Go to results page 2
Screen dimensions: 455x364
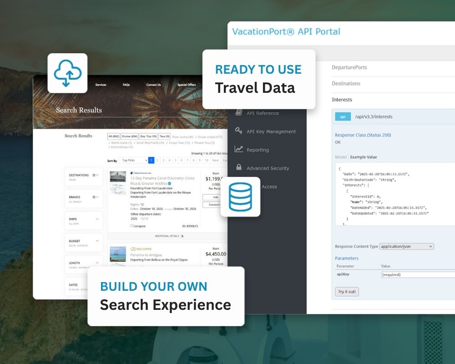tap(157, 160)
